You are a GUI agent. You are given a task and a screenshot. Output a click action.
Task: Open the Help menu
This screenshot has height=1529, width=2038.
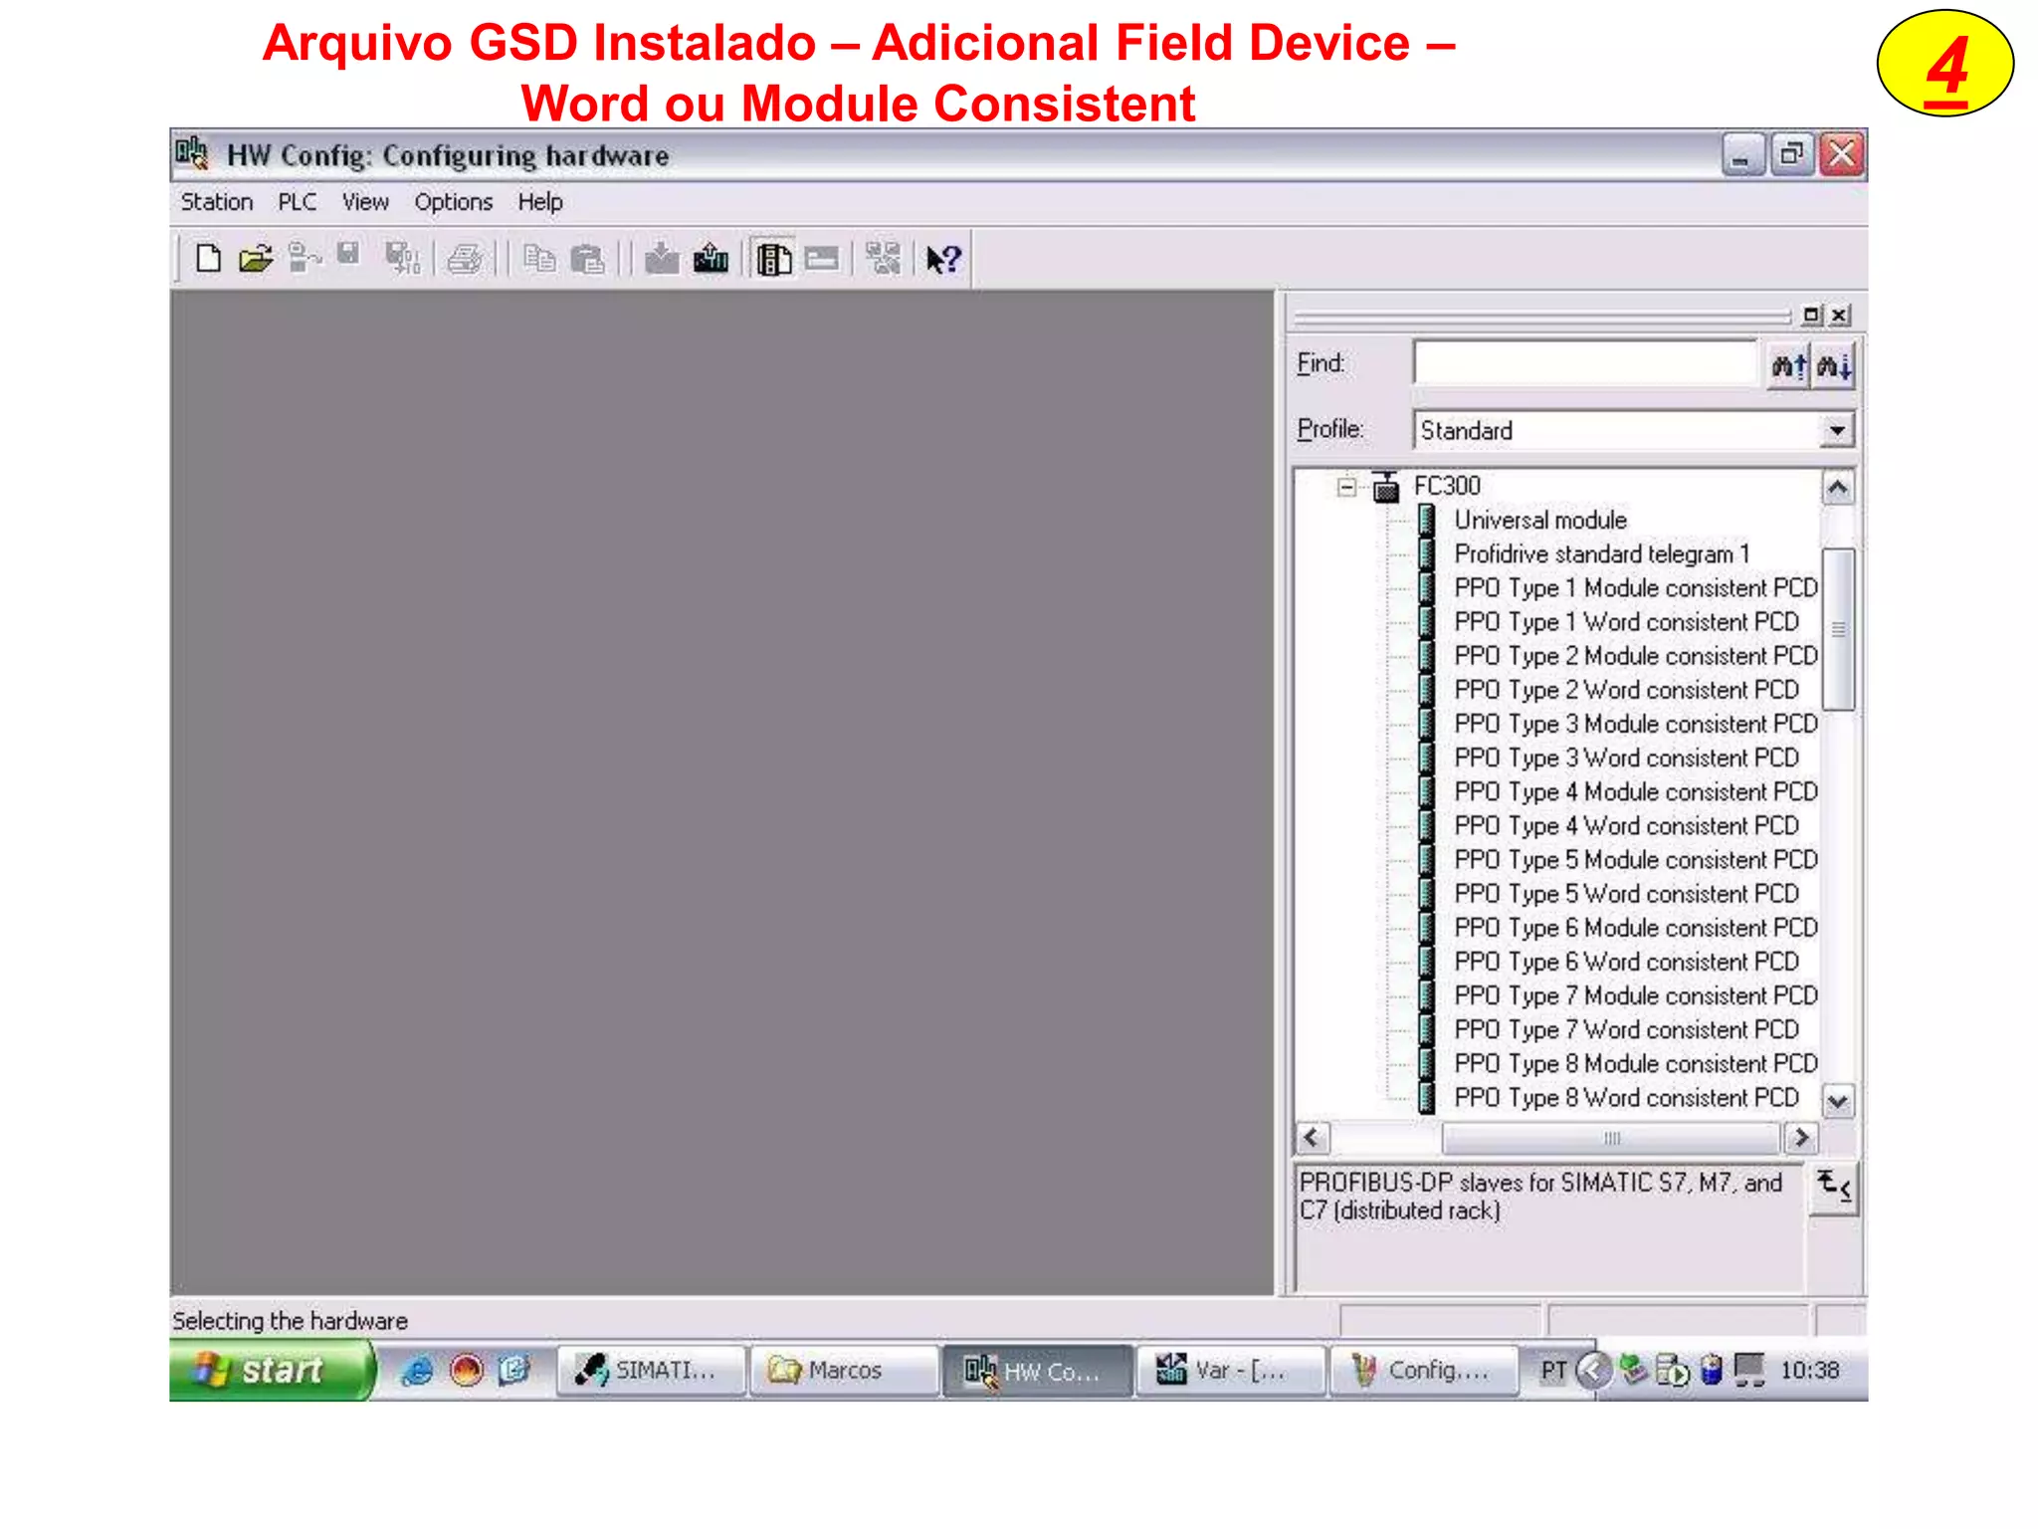(540, 202)
